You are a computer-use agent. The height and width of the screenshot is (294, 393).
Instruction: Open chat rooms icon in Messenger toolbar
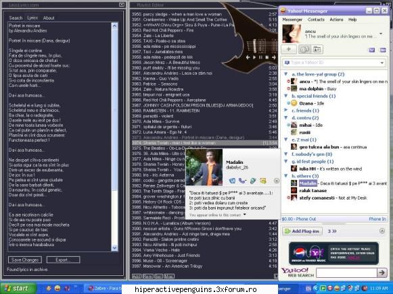pyautogui.click(x=304, y=49)
